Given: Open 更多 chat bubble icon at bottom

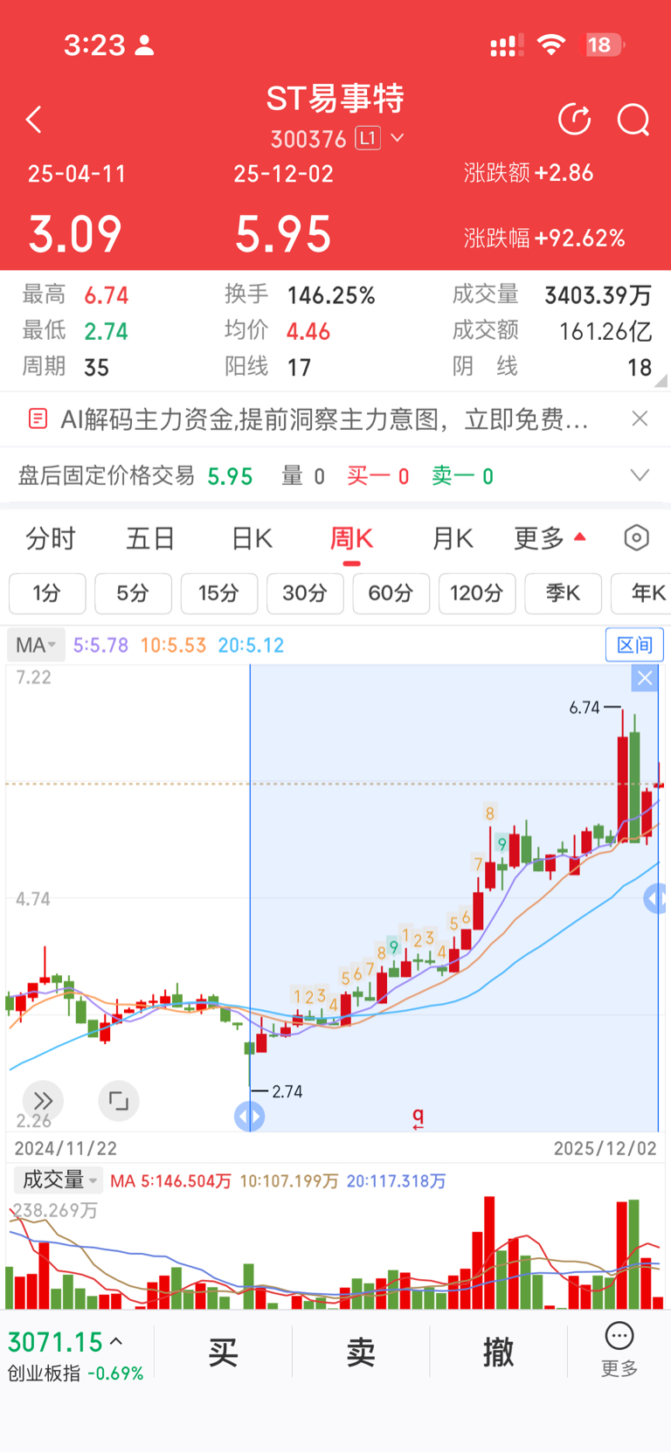Looking at the screenshot, I should pos(619,1350).
